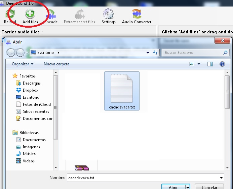Select Música under Bibliotecas
Viewport: 233px width, 189px height.
tap(29, 154)
